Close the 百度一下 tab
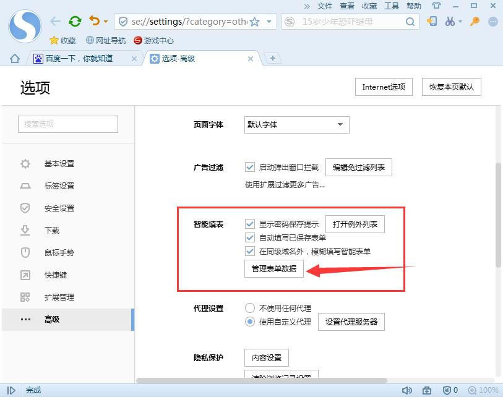The width and height of the screenshot is (503, 397). (x=134, y=59)
